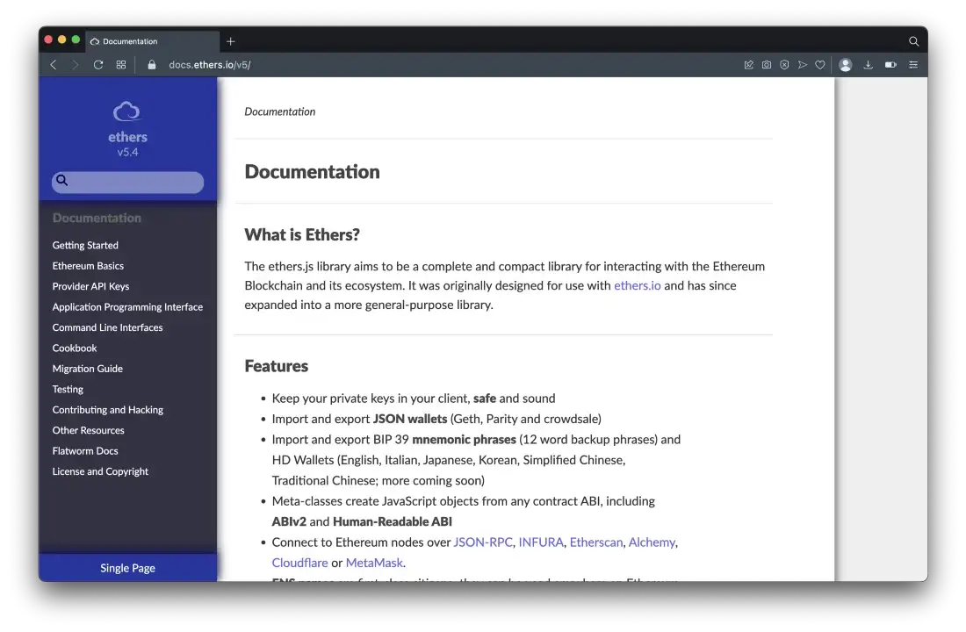Click the heart bookmark icon

point(820,65)
